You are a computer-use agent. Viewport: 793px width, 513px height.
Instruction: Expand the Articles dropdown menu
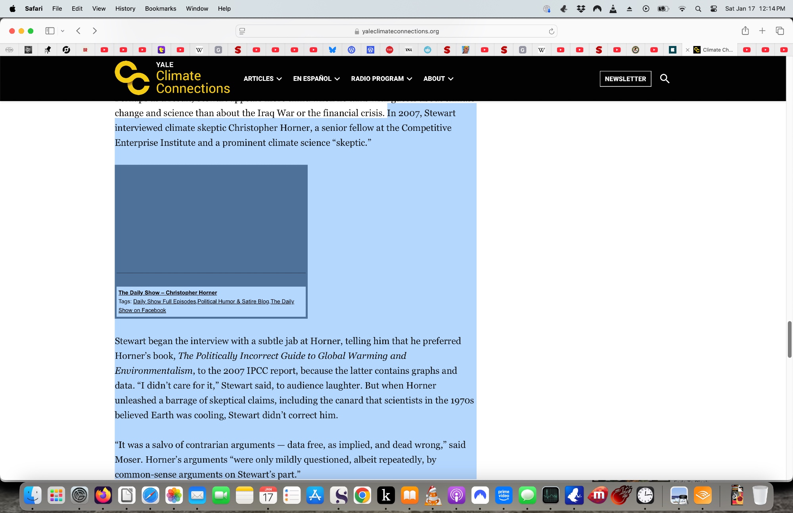(262, 78)
